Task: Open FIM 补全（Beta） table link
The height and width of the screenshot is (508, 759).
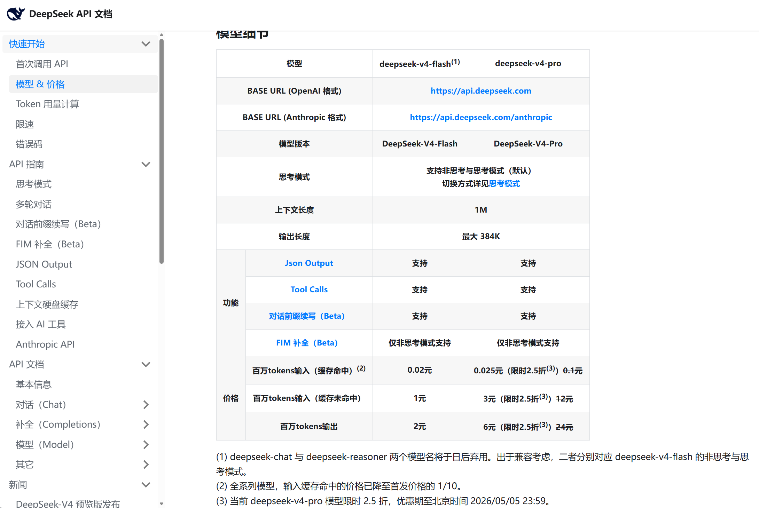Action: point(307,343)
